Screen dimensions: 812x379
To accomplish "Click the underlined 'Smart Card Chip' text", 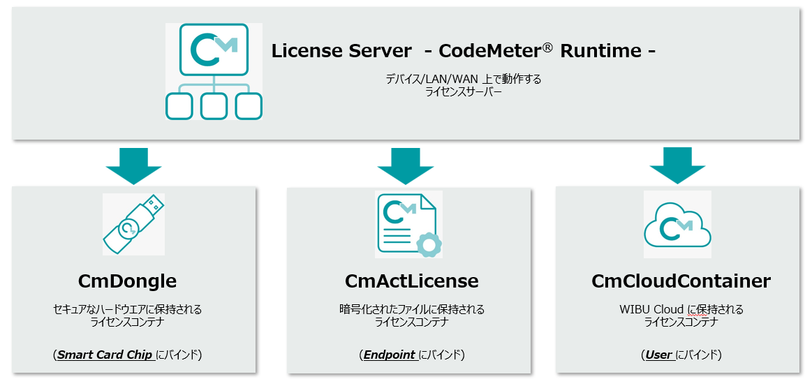I will tap(105, 355).
